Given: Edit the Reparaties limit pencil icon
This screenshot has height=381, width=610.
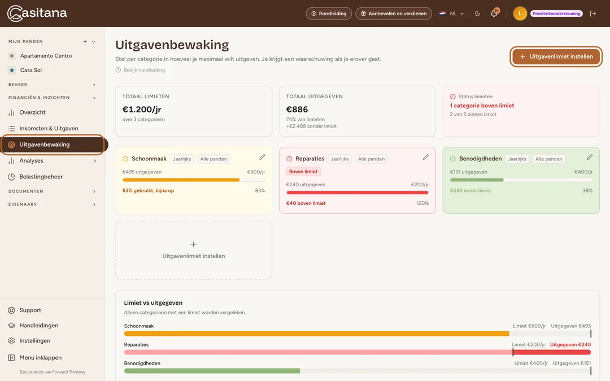Looking at the screenshot, I should tap(426, 157).
